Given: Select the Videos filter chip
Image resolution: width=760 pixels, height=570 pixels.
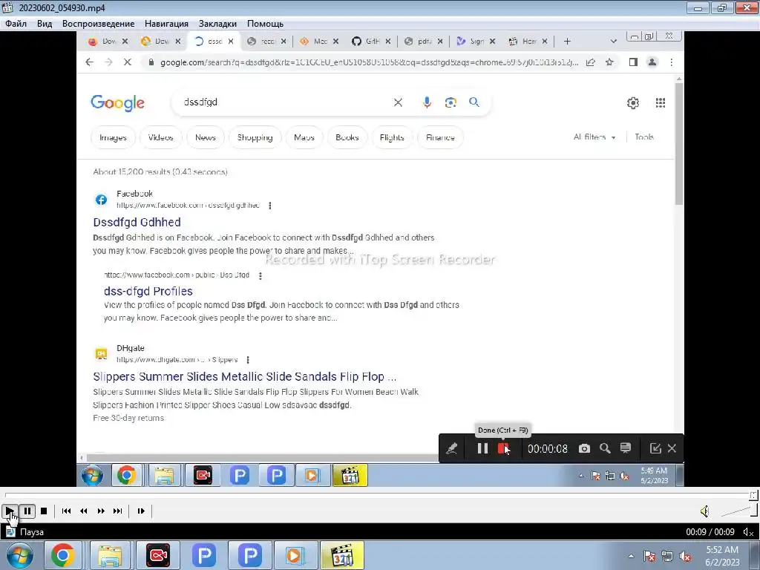Looking at the screenshot, I should 160,137.
